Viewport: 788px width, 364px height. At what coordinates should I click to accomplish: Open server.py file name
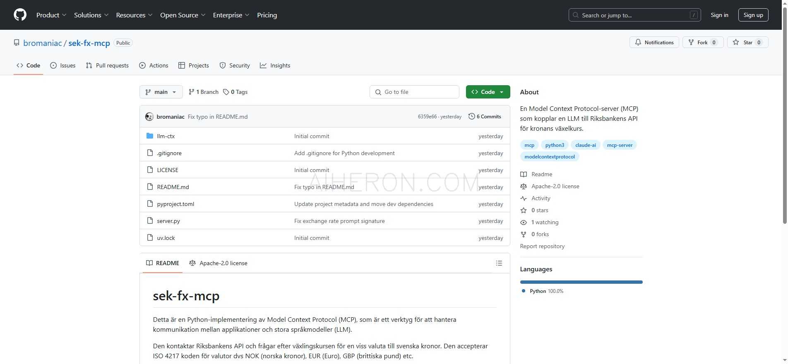[168, 221]
